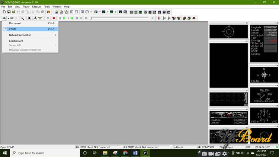This screenshot has width=279, height=157.
Task: Click COM7 9600 status bar indicator
Action: 206,147
